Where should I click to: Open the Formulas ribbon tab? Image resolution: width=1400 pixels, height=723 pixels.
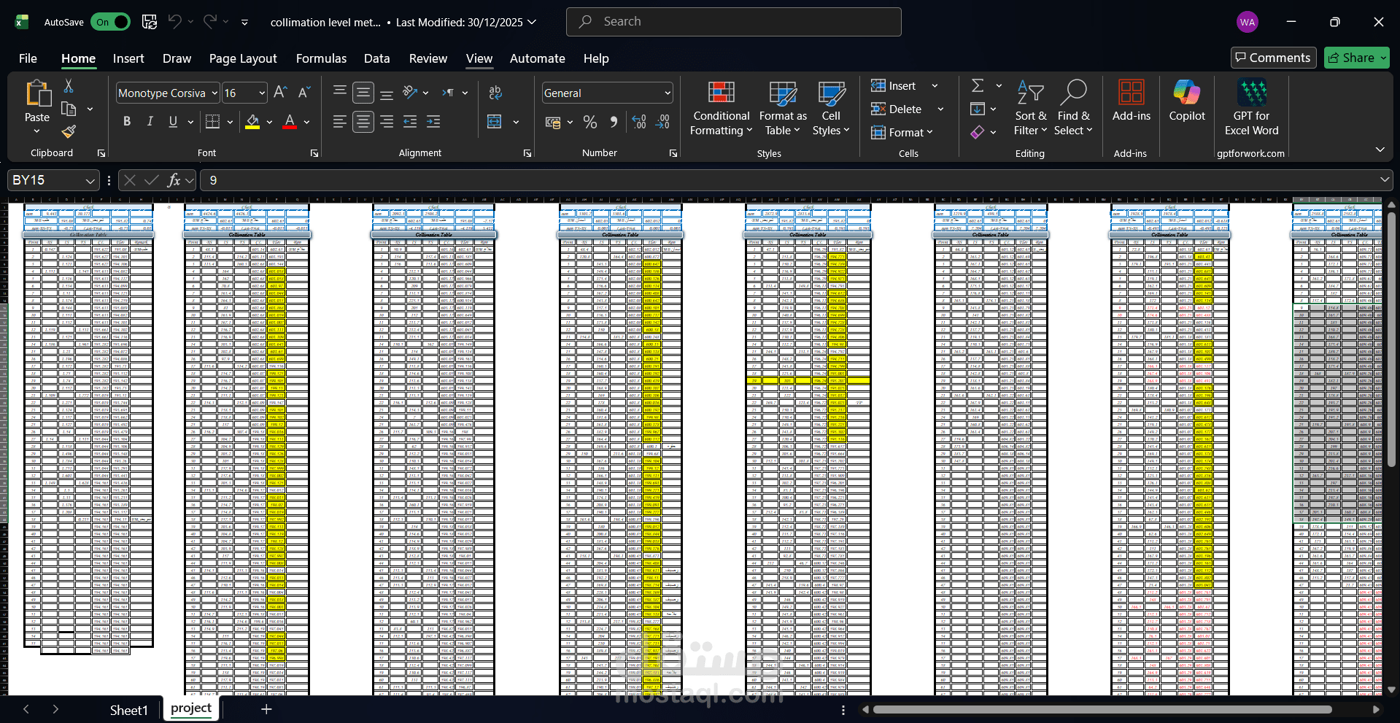click(x=321, y=58)
